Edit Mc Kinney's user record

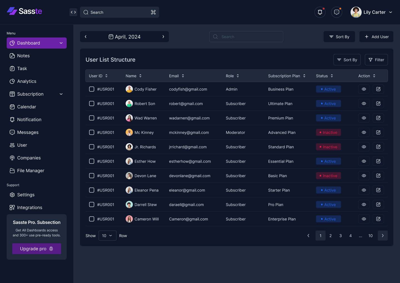(378, 132)
